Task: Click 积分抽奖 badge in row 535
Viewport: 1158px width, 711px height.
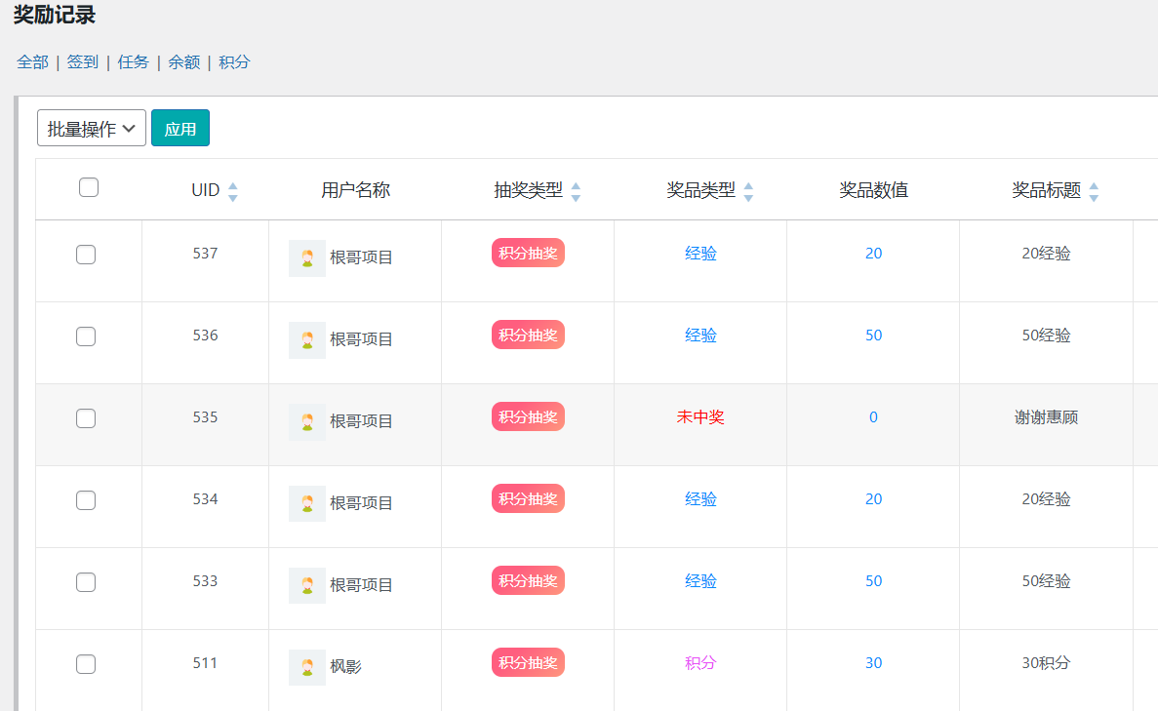Action: point(528,417)
